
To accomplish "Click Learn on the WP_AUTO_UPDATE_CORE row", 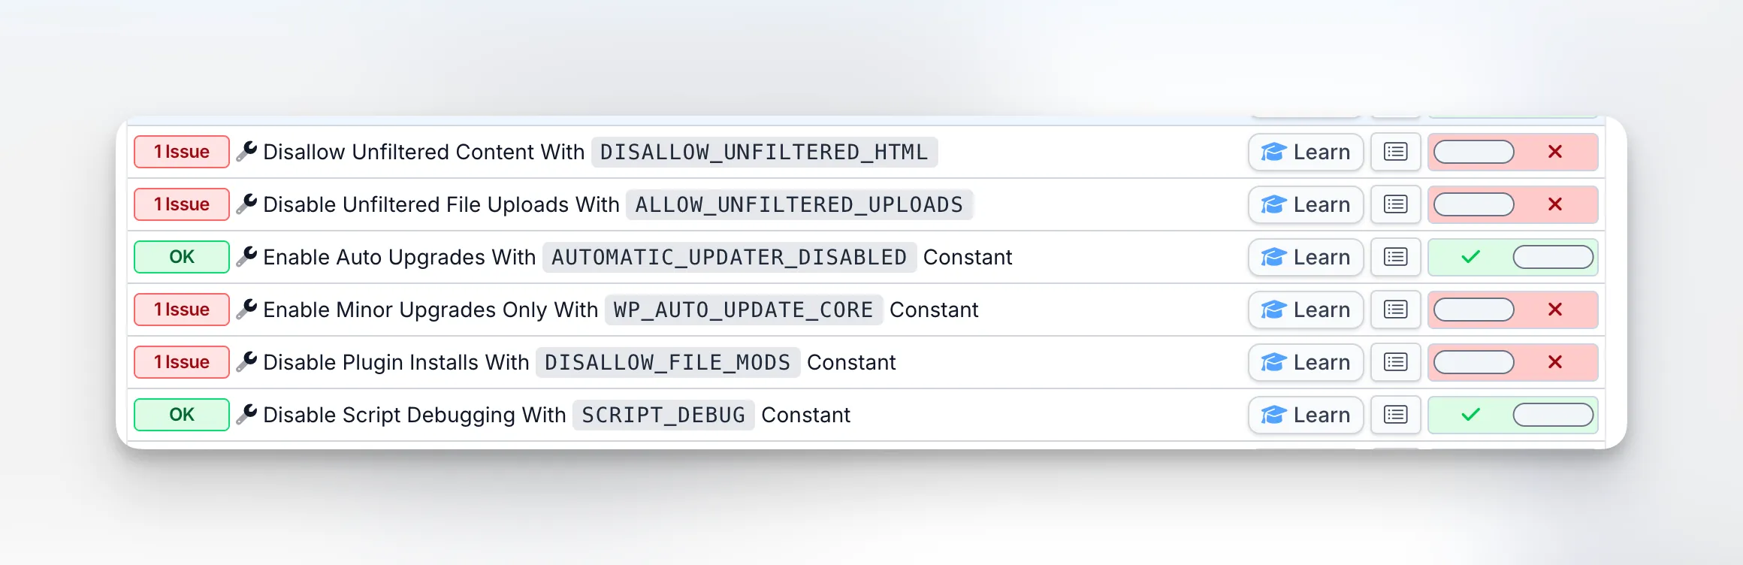I will click(x=1305, y=310).
